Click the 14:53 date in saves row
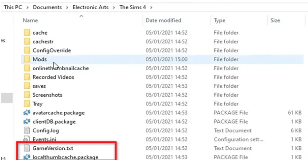The image size is (308, 160). pyautogui.click(x=167, y=86)
